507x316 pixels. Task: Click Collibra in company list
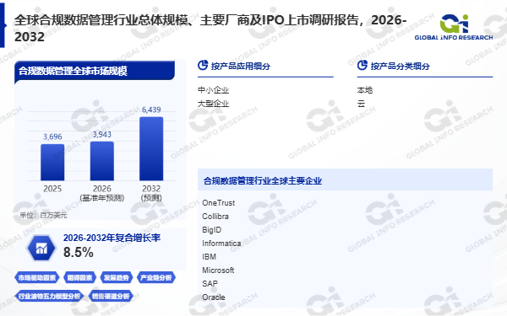pyautogui.click(x=215, y=217)
